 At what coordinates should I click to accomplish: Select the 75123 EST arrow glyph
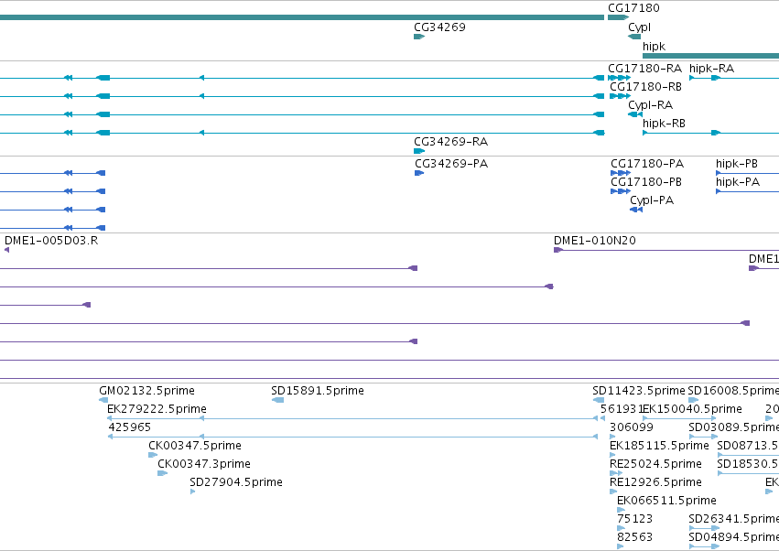coord(621,529)
